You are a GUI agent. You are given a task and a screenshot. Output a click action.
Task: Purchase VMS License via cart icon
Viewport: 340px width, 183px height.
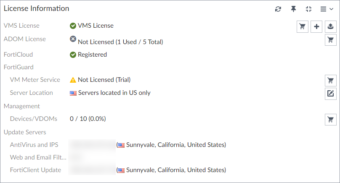(302, 26)
